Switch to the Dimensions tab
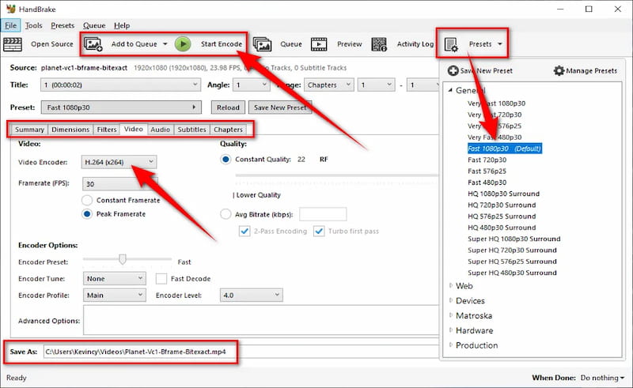This screenshot has height=388, width=633. 70,130
